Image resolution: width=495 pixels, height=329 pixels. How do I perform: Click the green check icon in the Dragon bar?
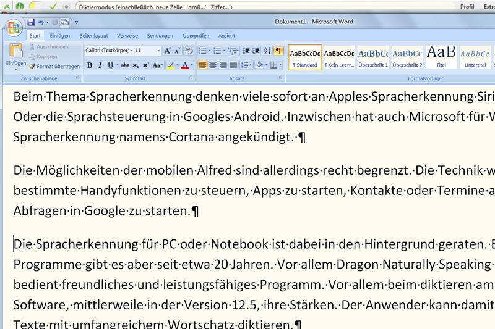53,6
